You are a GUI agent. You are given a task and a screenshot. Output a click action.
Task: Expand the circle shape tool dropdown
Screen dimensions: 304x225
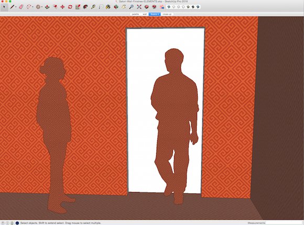coord(42,7)
